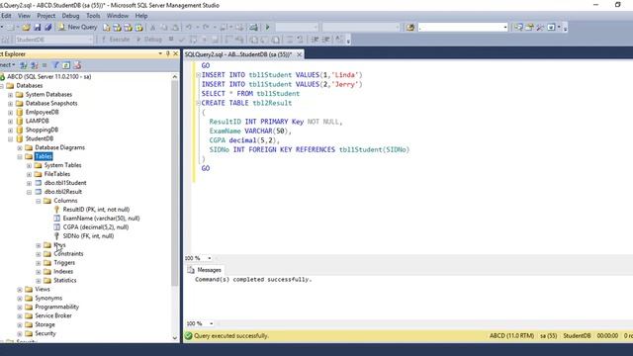Click the Activity Monitor icon in toolbar
The height and width of the screenshot is (356, 633).
point(253,28)
